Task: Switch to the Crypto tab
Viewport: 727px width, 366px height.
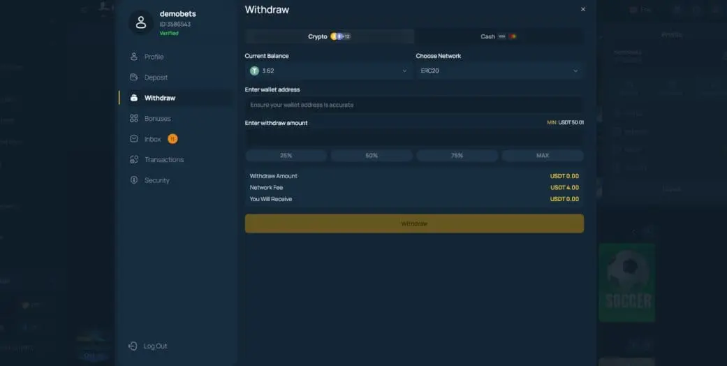Action: coord(329,36)
